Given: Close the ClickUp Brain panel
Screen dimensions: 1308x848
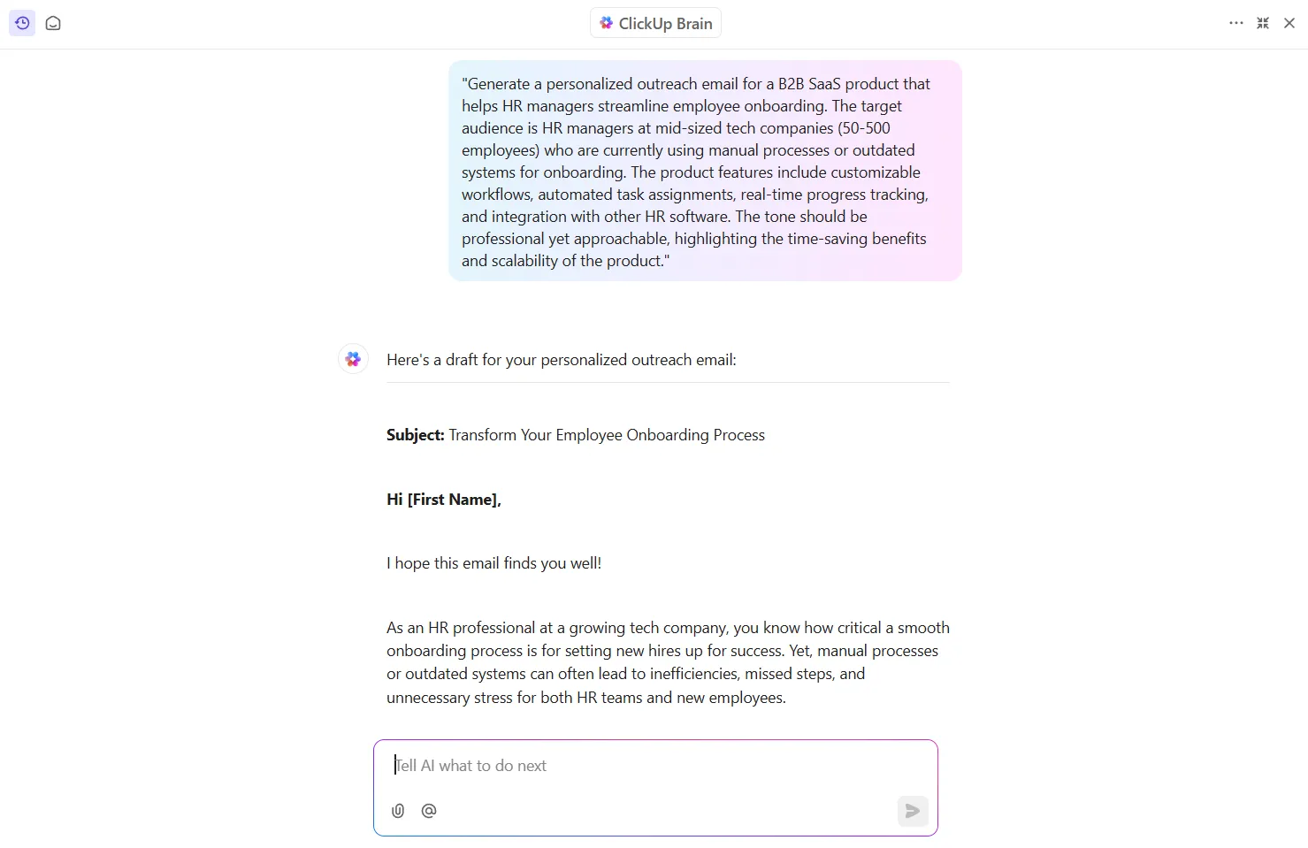Looking at the screenshot, I should point(1289,23).
